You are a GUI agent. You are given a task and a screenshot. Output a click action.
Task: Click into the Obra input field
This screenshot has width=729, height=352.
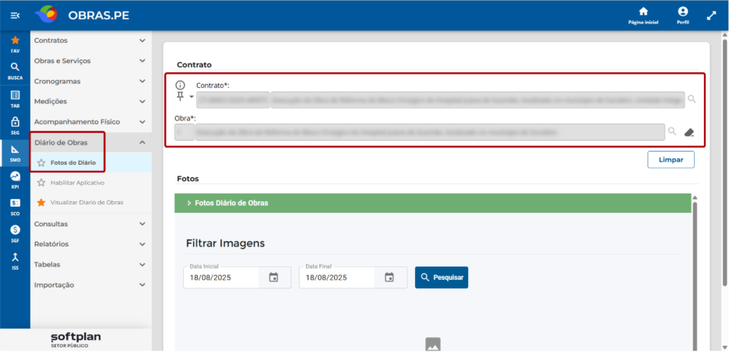tap(420, 132)
